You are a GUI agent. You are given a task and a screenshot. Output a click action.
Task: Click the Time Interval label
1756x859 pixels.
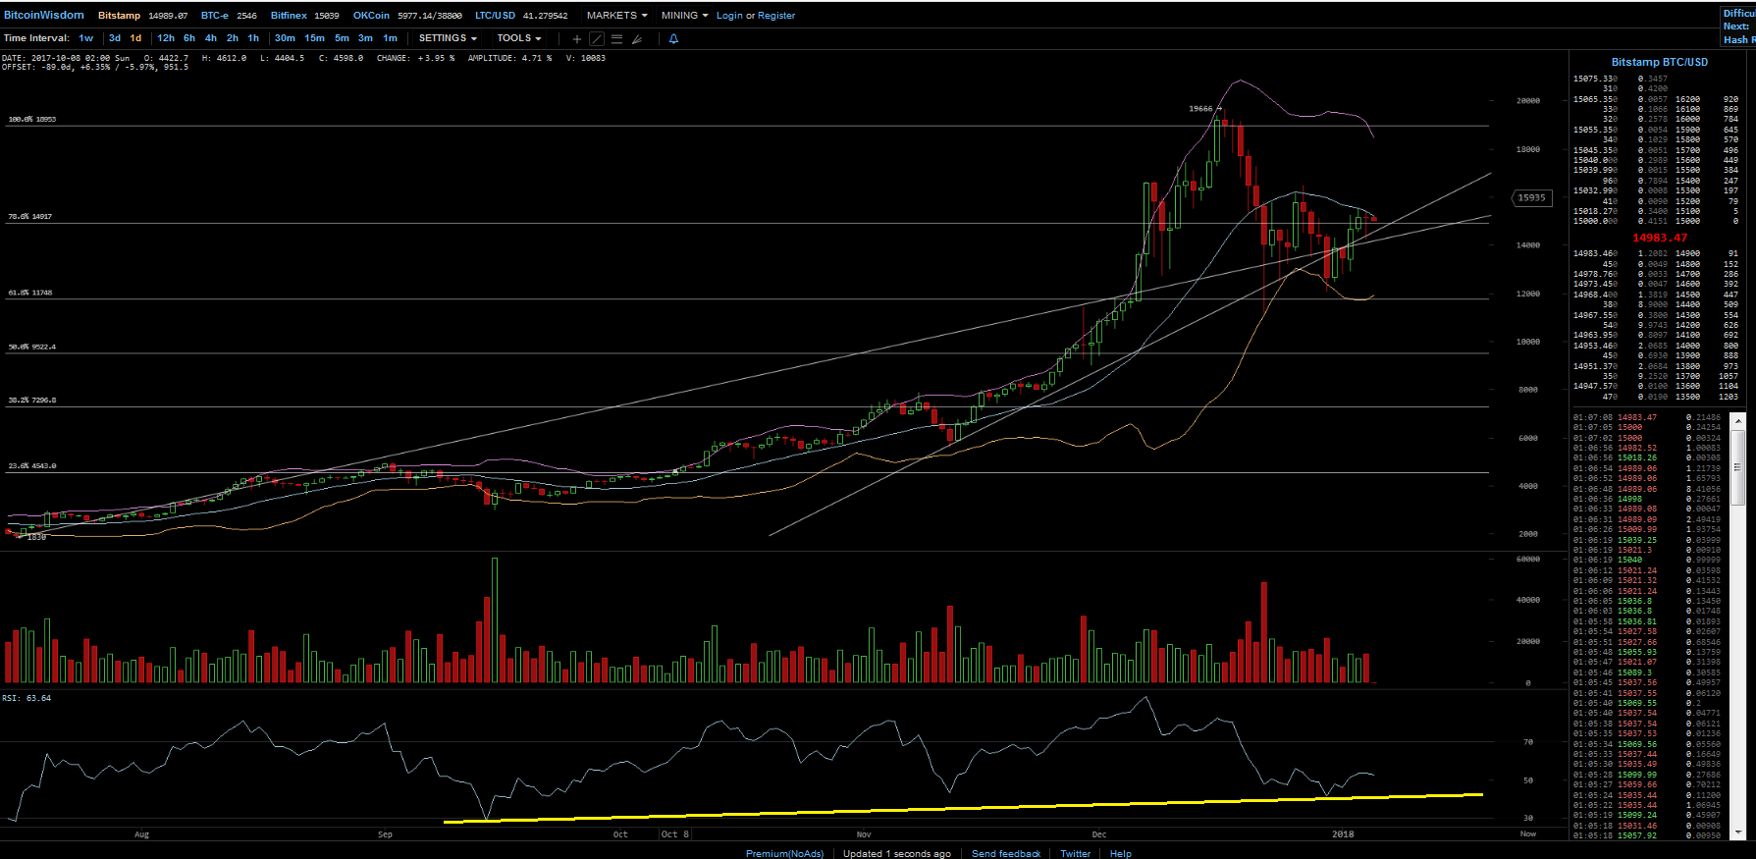coord(36,38)
